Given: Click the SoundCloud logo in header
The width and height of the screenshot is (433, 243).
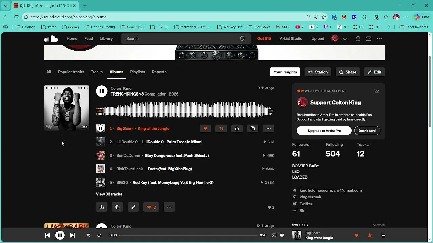Looking at the screenshot, I should click(x=51, y=39).
